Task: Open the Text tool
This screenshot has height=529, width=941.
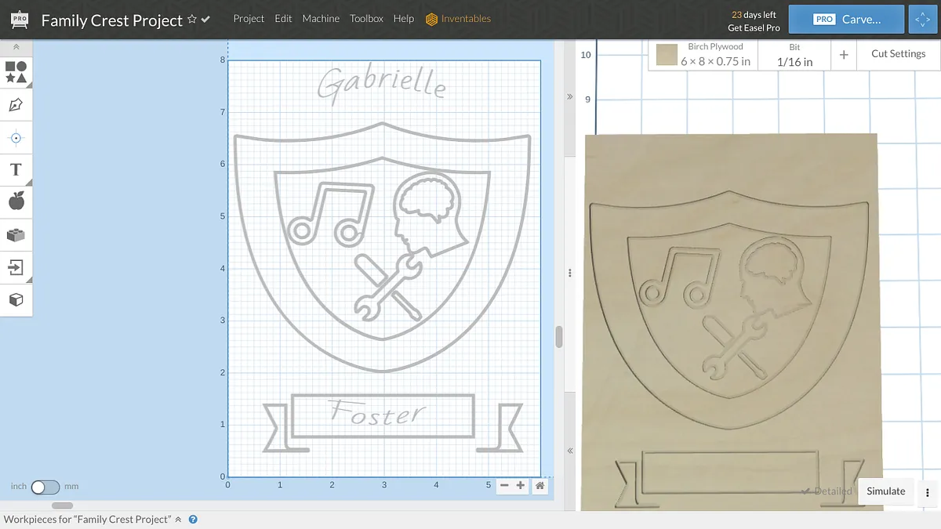Action: pyautogui.click(x=16, y=169)
